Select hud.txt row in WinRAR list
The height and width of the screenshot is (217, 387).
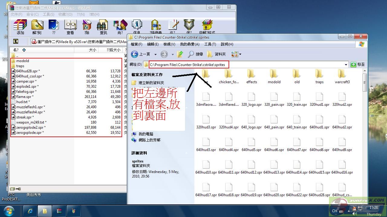[67, 102]
